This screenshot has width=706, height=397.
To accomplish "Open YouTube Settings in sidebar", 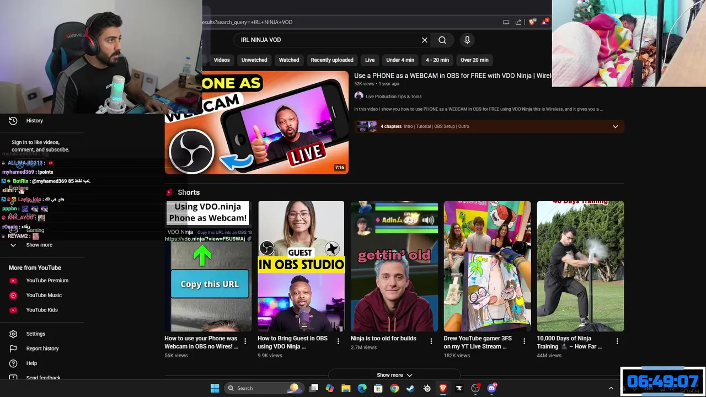I will tap(35, 334).
